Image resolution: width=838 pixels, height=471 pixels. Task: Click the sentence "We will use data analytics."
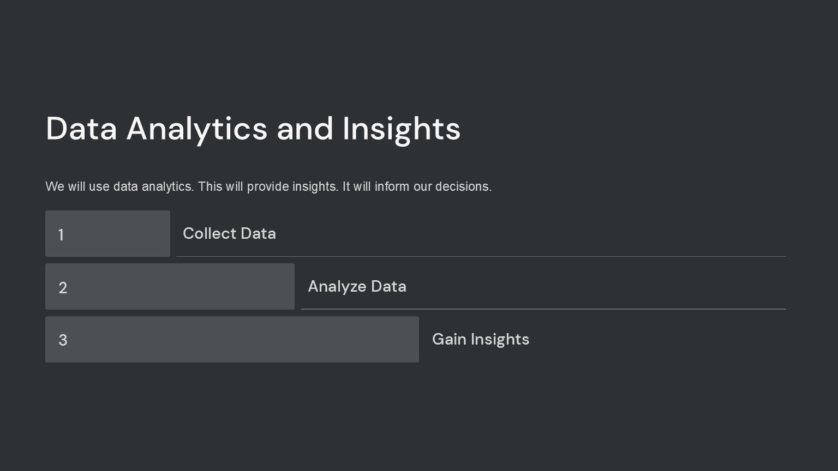click(119, 186)
